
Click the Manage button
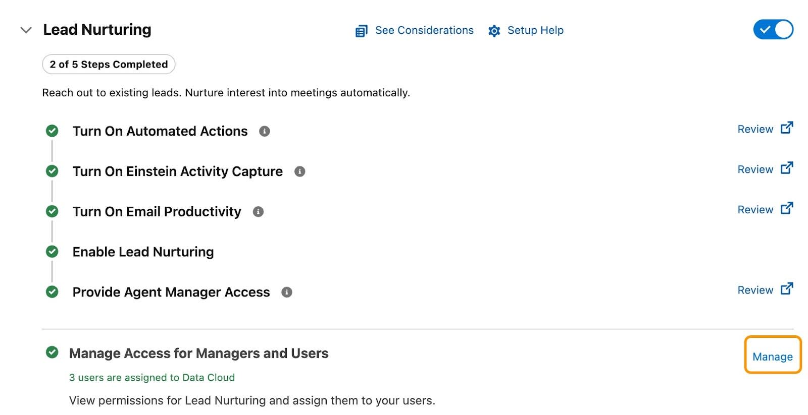(x=772, y=357)
